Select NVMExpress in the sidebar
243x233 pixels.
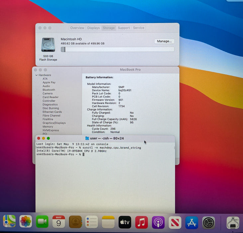(51, 130)
